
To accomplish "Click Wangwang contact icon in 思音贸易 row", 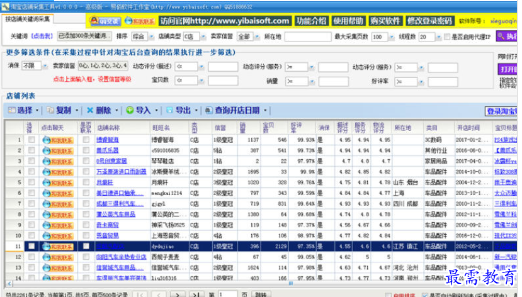I will [x=58, y=236].
